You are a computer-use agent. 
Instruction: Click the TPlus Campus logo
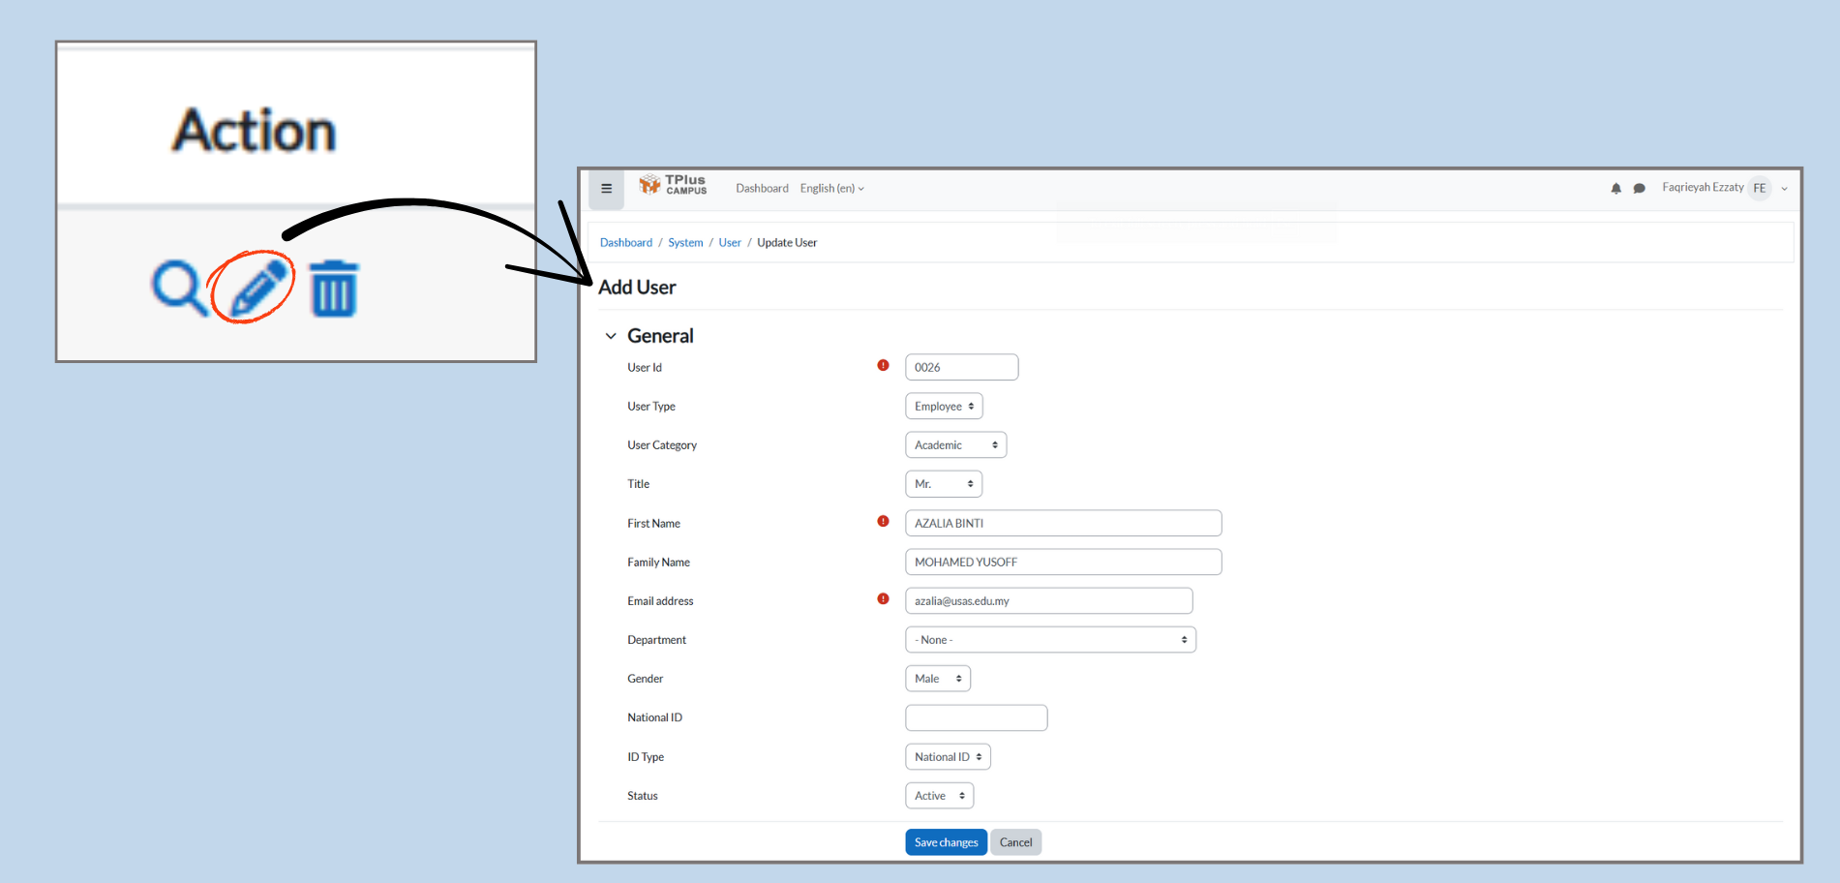click(674, 185)
